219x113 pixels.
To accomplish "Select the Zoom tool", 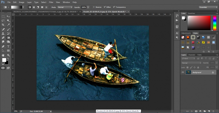I will (8, 55).
